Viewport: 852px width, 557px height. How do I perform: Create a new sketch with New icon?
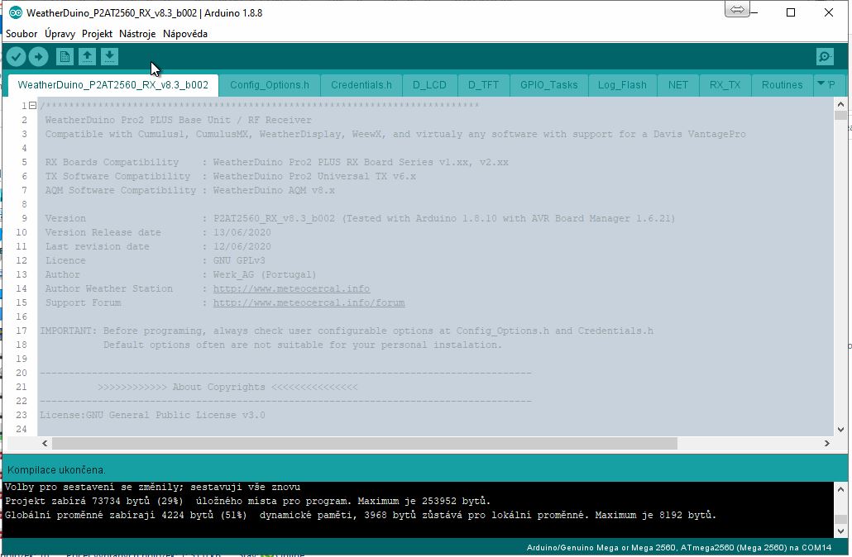(65, 56)
